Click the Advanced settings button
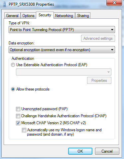 (x=98, y=38)
